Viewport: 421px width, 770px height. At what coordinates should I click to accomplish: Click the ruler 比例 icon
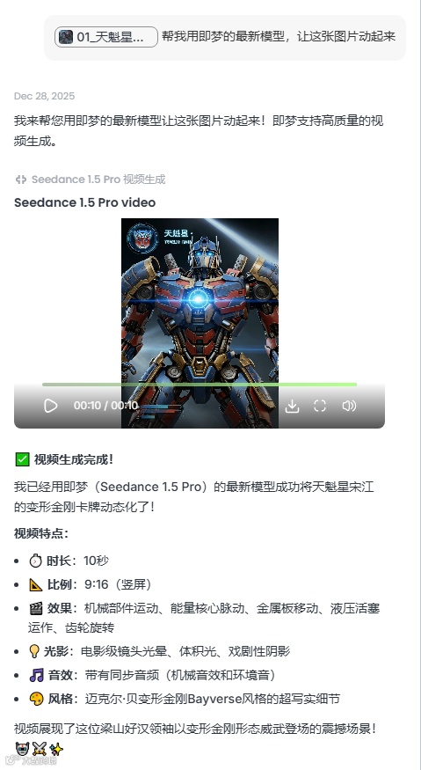(36, 585)
